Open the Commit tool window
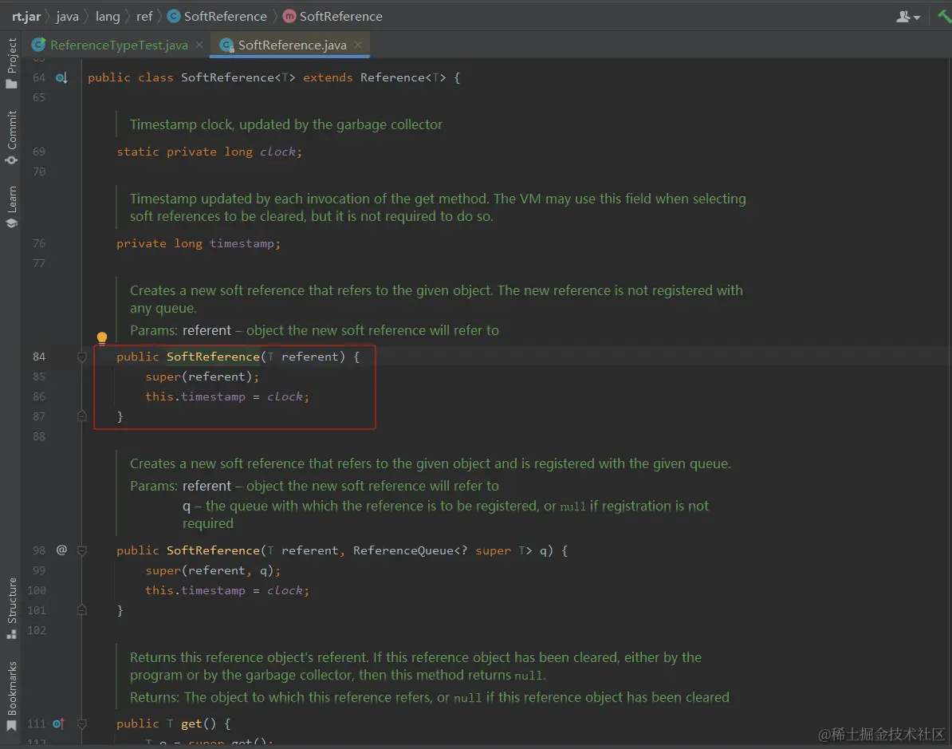This screenshot has height=749, width=952. coord(11,137)
